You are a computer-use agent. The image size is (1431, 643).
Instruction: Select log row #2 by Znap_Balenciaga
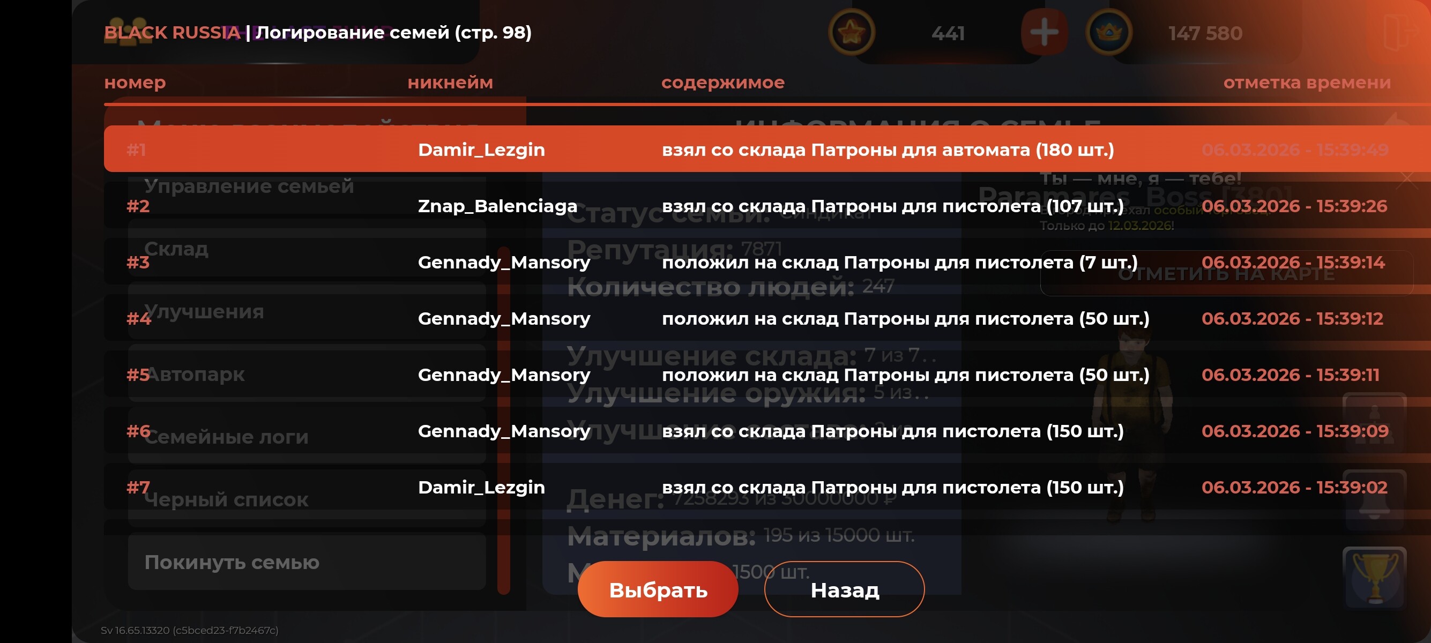(766, 205)
